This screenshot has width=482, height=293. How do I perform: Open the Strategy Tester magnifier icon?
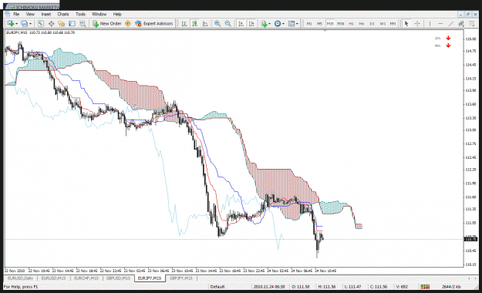click(x=83, y=23)
